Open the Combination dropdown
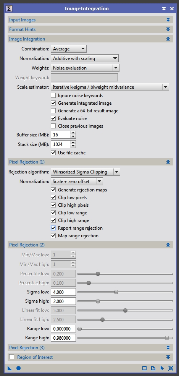 [69, 49]
